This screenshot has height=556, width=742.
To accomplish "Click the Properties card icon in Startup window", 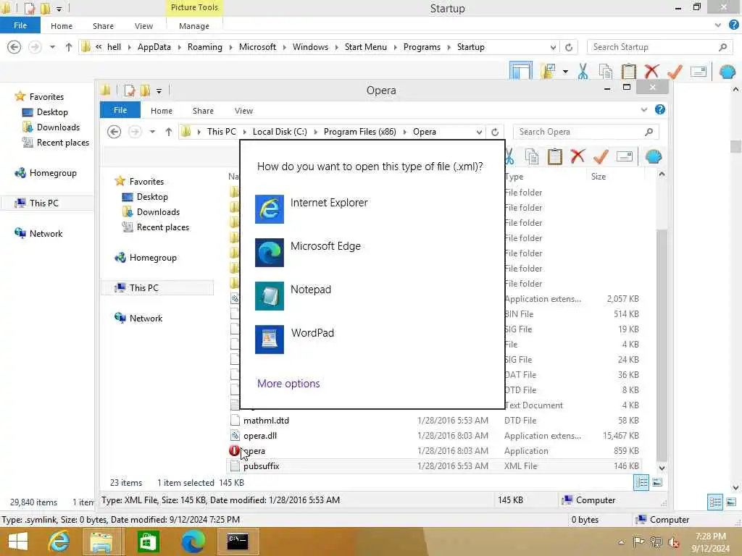I will 699,72.
